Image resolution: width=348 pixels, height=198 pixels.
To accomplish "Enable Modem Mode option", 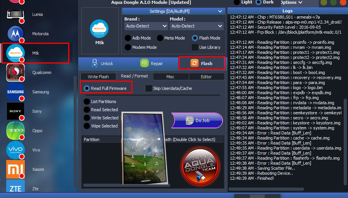I will tap(127, 47).
